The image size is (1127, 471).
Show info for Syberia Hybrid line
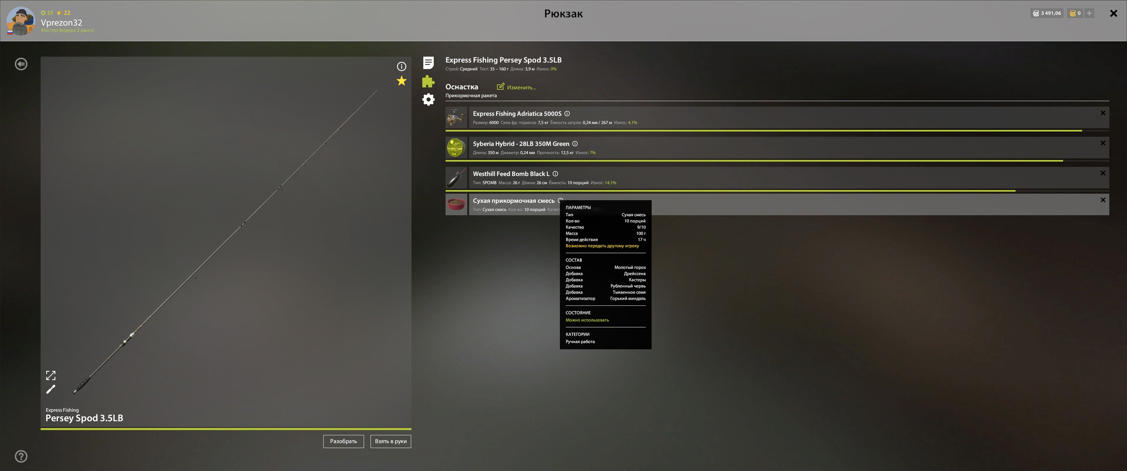575,144
